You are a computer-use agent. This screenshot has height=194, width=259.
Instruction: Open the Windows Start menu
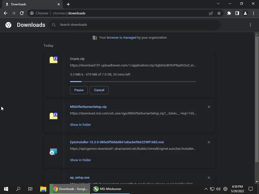(x=6, y=189)
